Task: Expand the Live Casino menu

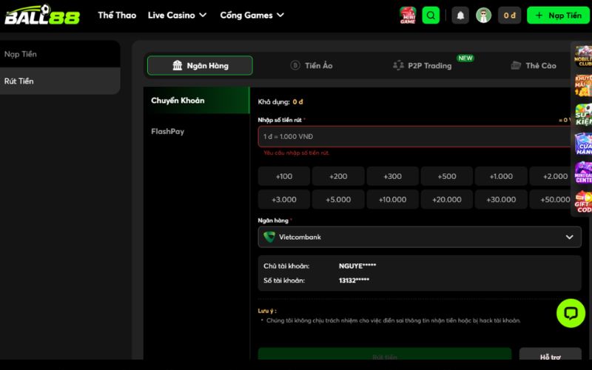Action: tap(177, 15)
